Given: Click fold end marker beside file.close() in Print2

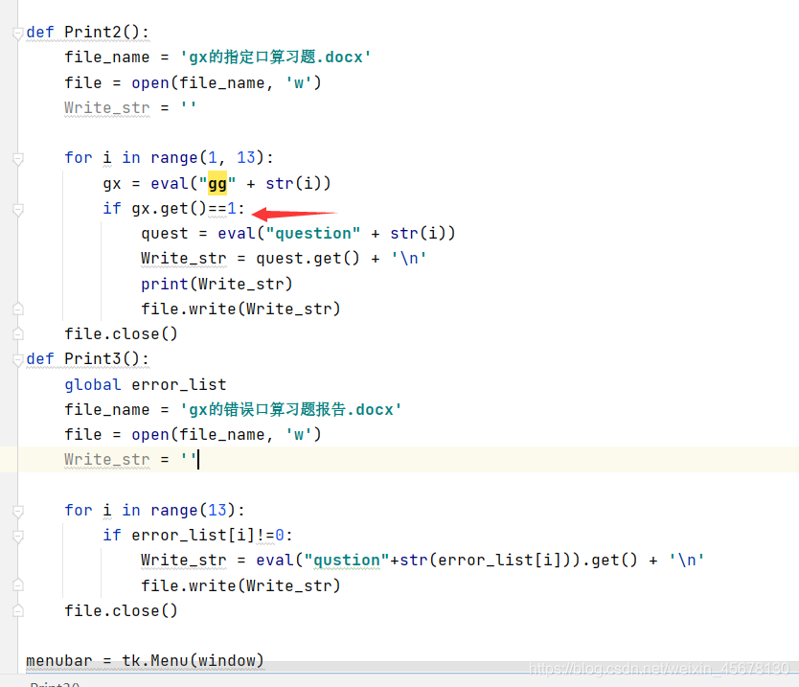Looking at the screenshot, I should (x=18, y=334).
